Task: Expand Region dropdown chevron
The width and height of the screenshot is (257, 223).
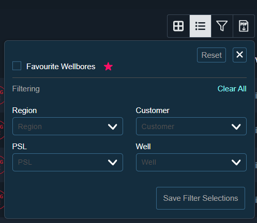Action: pos(113,126)
